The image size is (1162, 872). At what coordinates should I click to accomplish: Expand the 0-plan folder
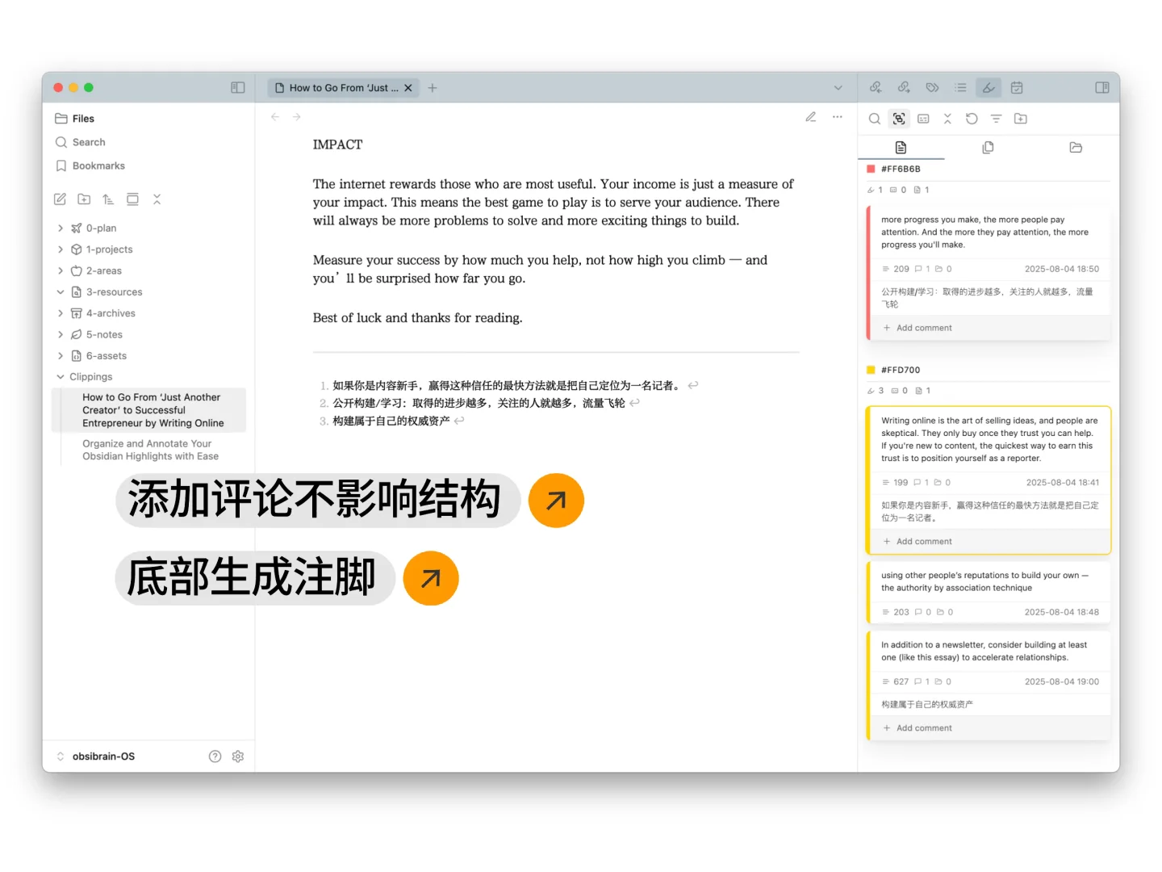click(61, 228)
